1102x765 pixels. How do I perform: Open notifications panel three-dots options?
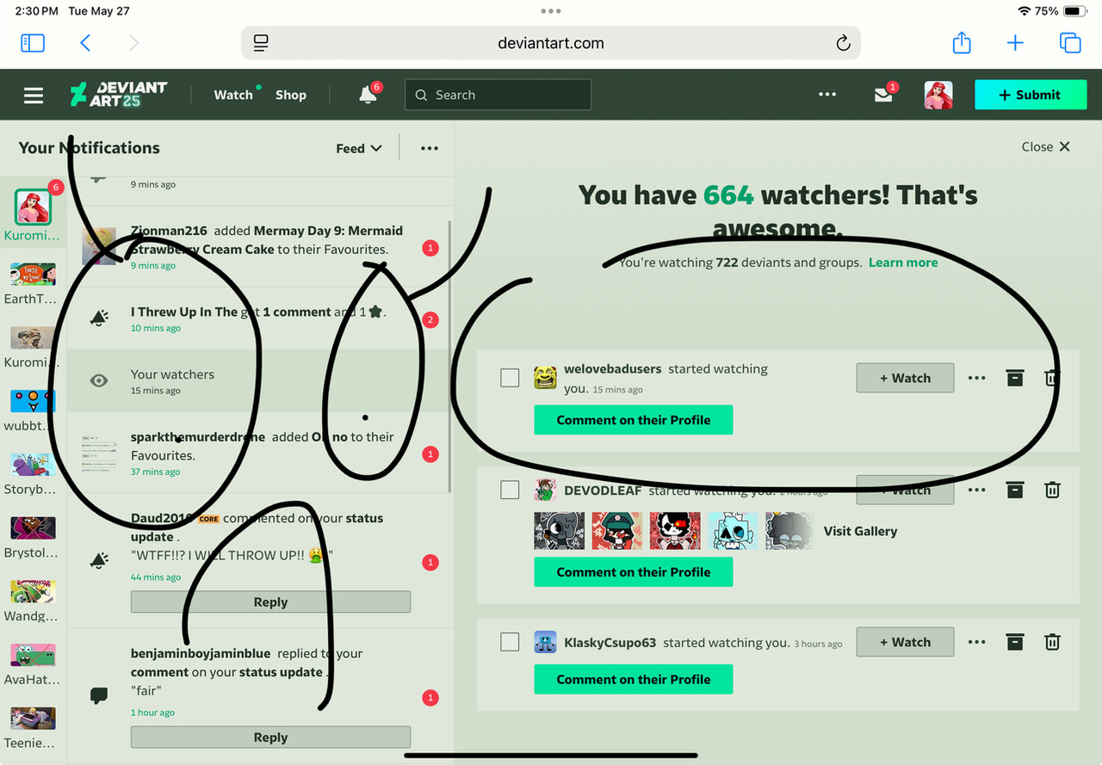430,148
